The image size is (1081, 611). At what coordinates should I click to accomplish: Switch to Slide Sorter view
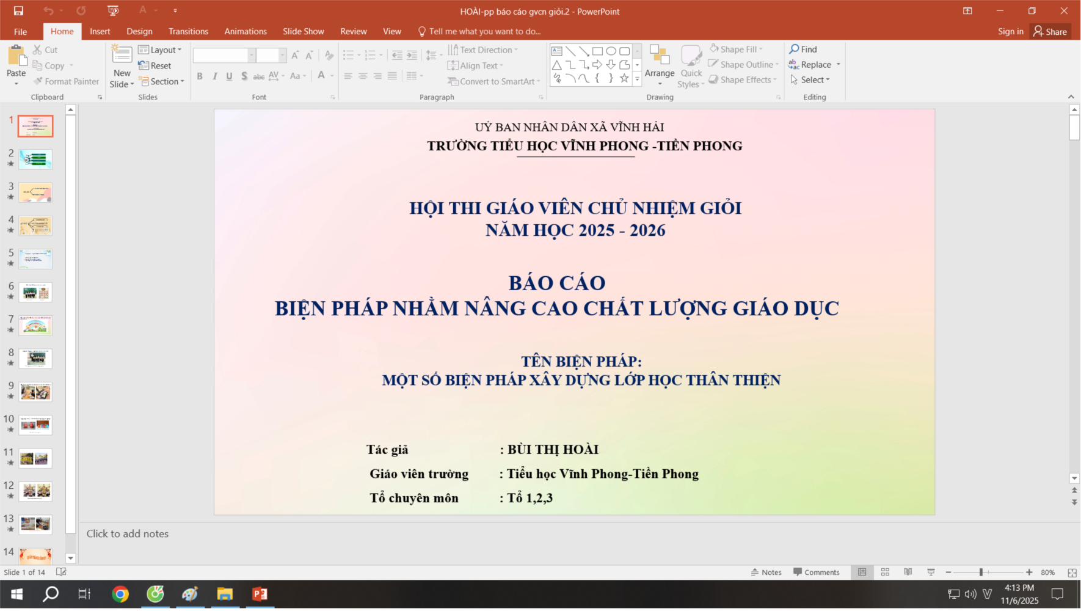click(x=885, y=573)
